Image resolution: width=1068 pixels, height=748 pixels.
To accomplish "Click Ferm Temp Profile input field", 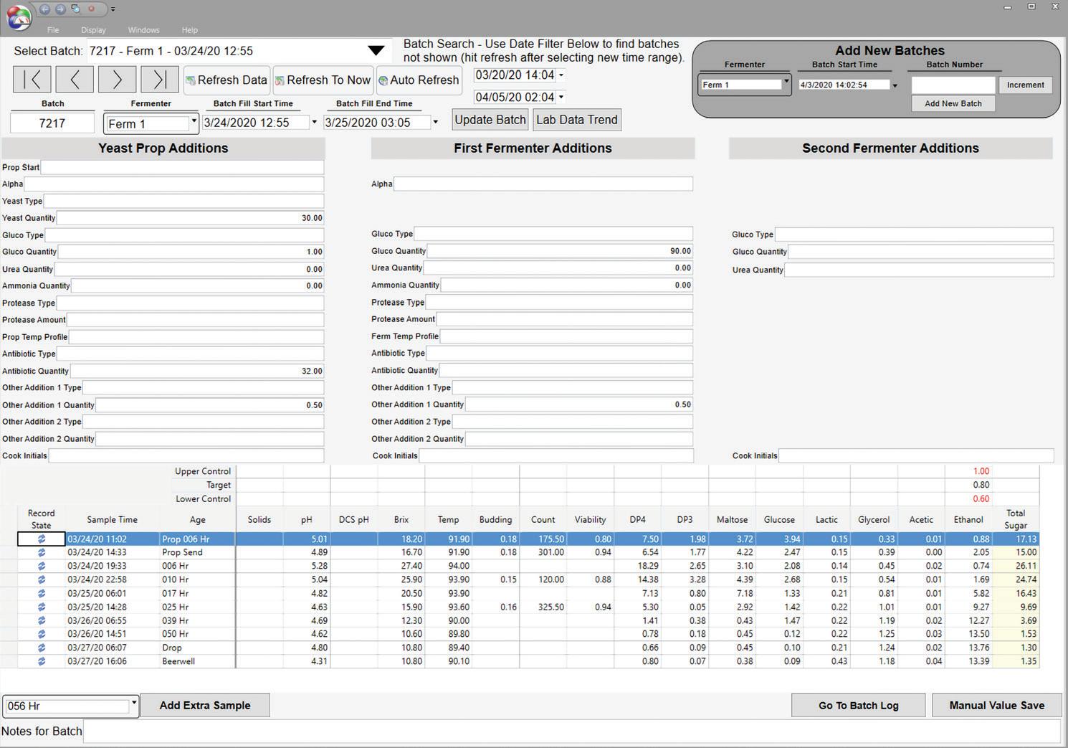I will 566,336.
